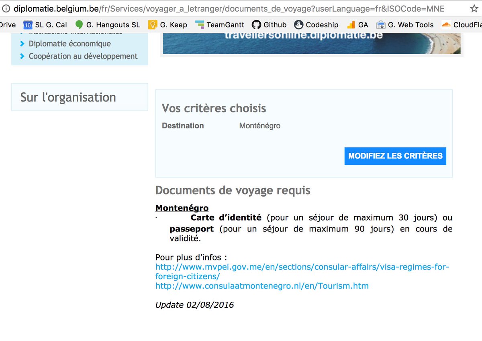The image size is (482, 341).
Task: Open the Diplomatie économique sidebar link
Action: tap(70, 44)
